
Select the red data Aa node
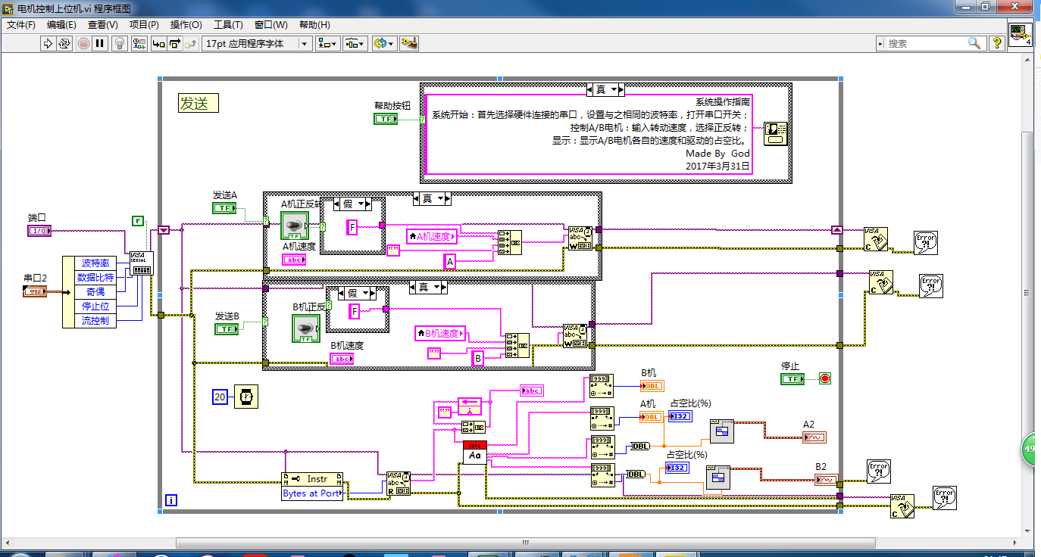475,452
